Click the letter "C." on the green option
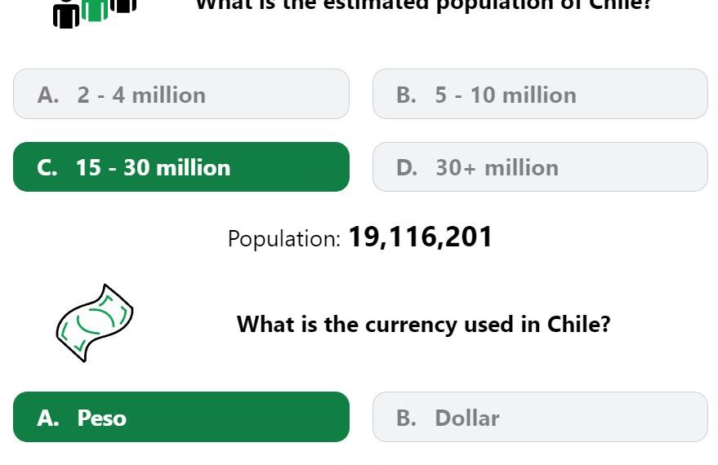The height and width of the screenshot is (465, 718). coord(47,168)
